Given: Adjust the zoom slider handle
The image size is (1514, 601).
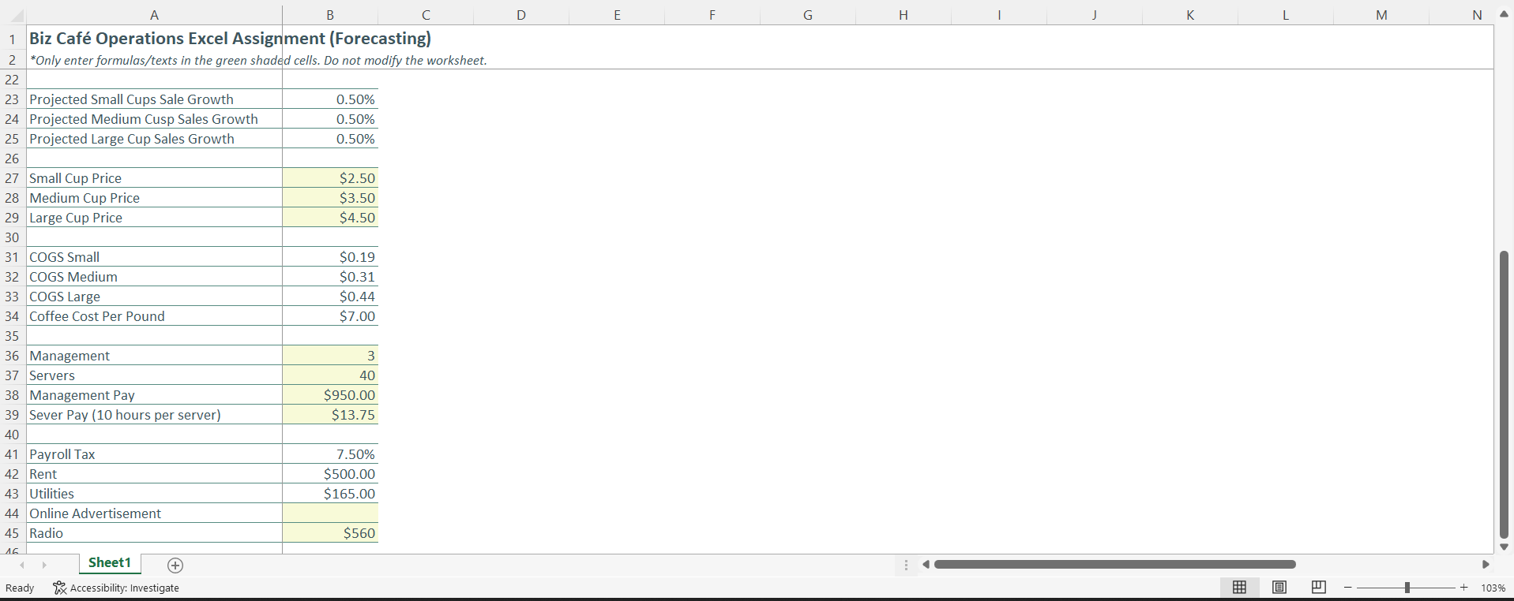Looking at the screenshot, I should click(x=1407, y=588).
